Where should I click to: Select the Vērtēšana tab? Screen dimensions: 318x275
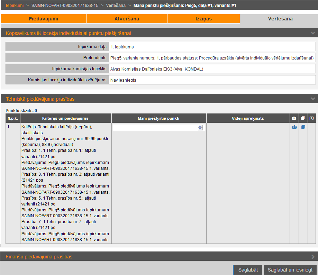click(280, 19)
